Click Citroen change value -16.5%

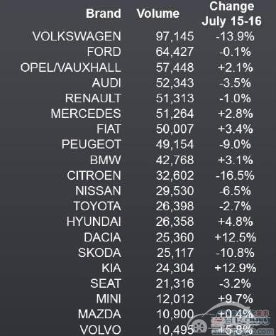click(235, 175)
